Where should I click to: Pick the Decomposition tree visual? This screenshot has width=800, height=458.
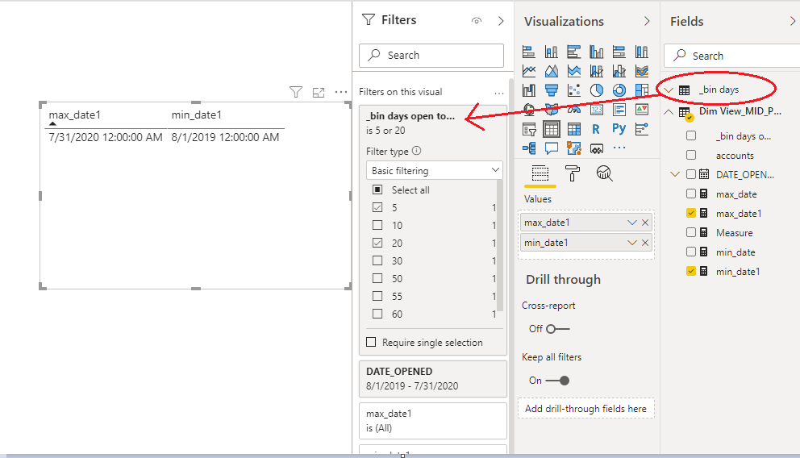click(528, 148)
